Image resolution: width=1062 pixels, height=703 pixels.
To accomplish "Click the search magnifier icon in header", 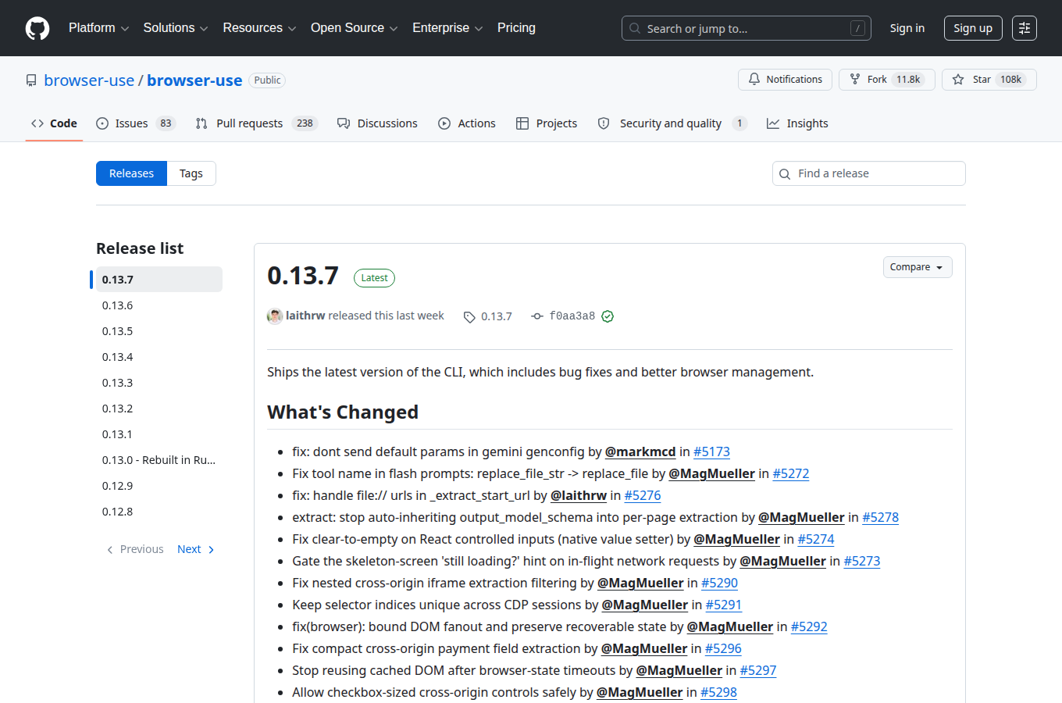I will point(635,28).
